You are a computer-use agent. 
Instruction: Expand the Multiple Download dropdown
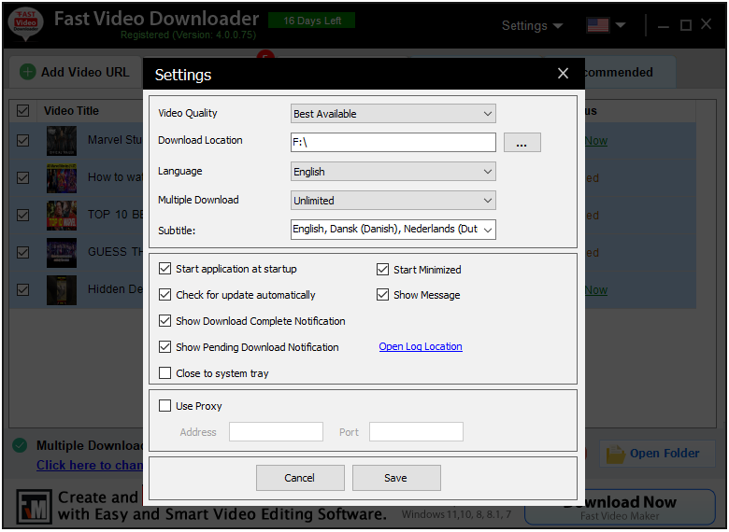393,201
